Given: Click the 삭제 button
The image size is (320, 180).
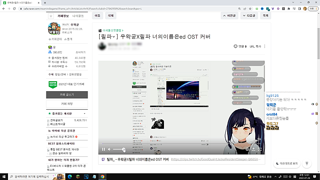Looking at the screenshot, I should click(x=111, y=16).
